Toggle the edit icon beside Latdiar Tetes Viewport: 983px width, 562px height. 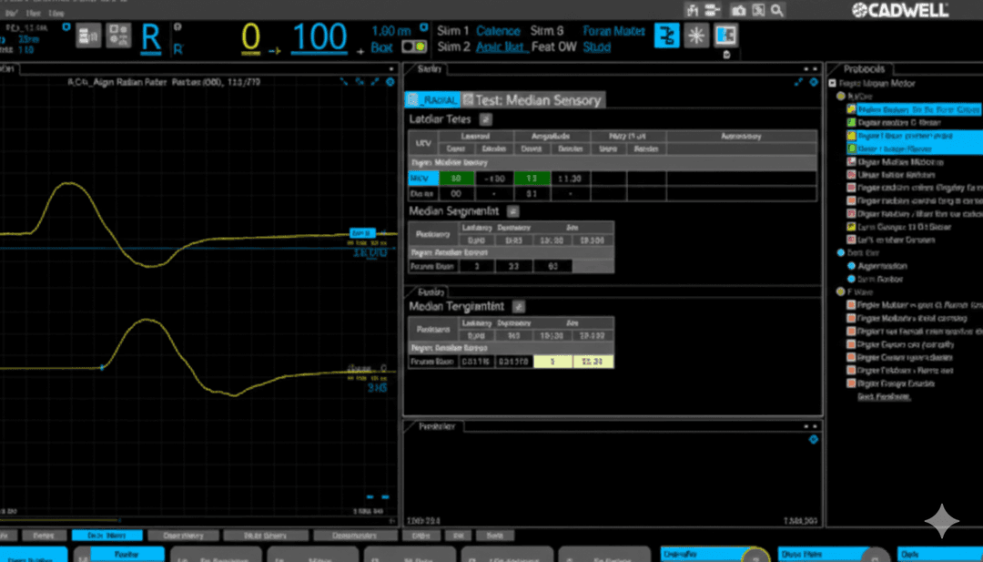(x=486, y=119)
